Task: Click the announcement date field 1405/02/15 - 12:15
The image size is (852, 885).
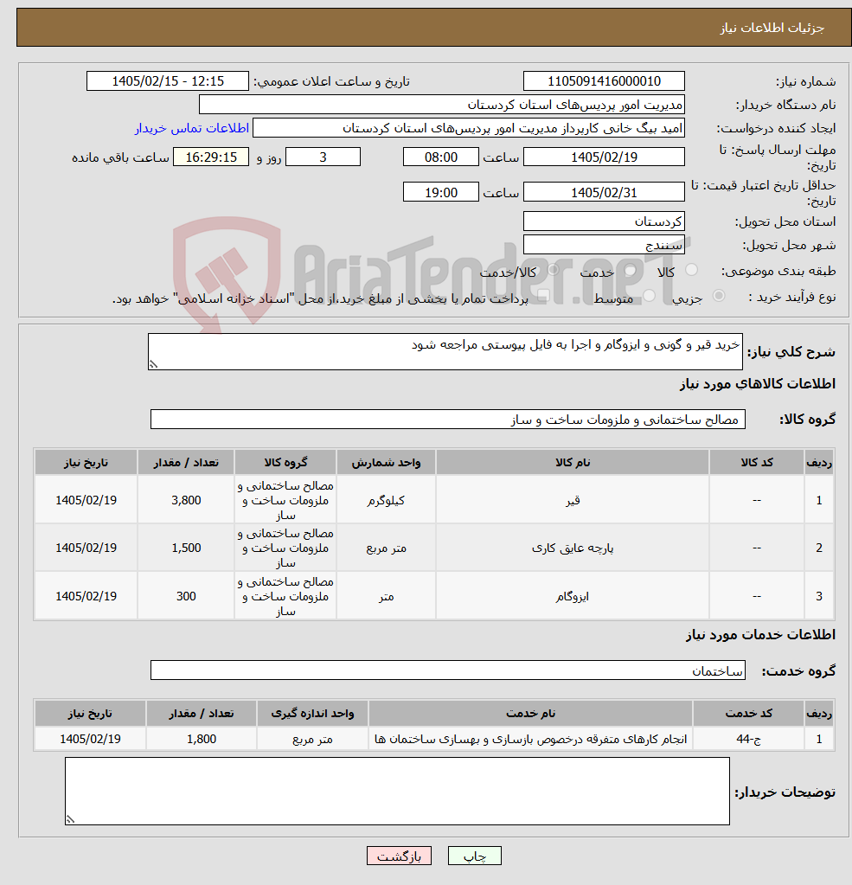Action: pyautogui.click(x=168, y=81)
